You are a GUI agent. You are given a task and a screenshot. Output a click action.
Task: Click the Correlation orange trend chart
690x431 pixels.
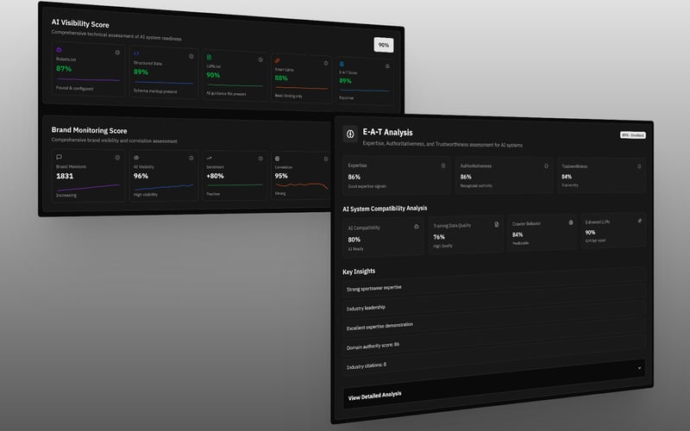tap(301, 185)
